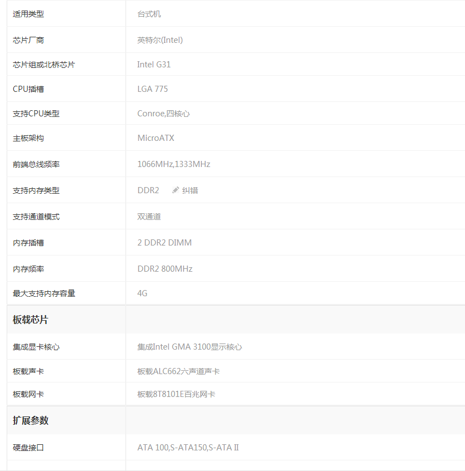Click the Intel G31 value

pos(154,65)
